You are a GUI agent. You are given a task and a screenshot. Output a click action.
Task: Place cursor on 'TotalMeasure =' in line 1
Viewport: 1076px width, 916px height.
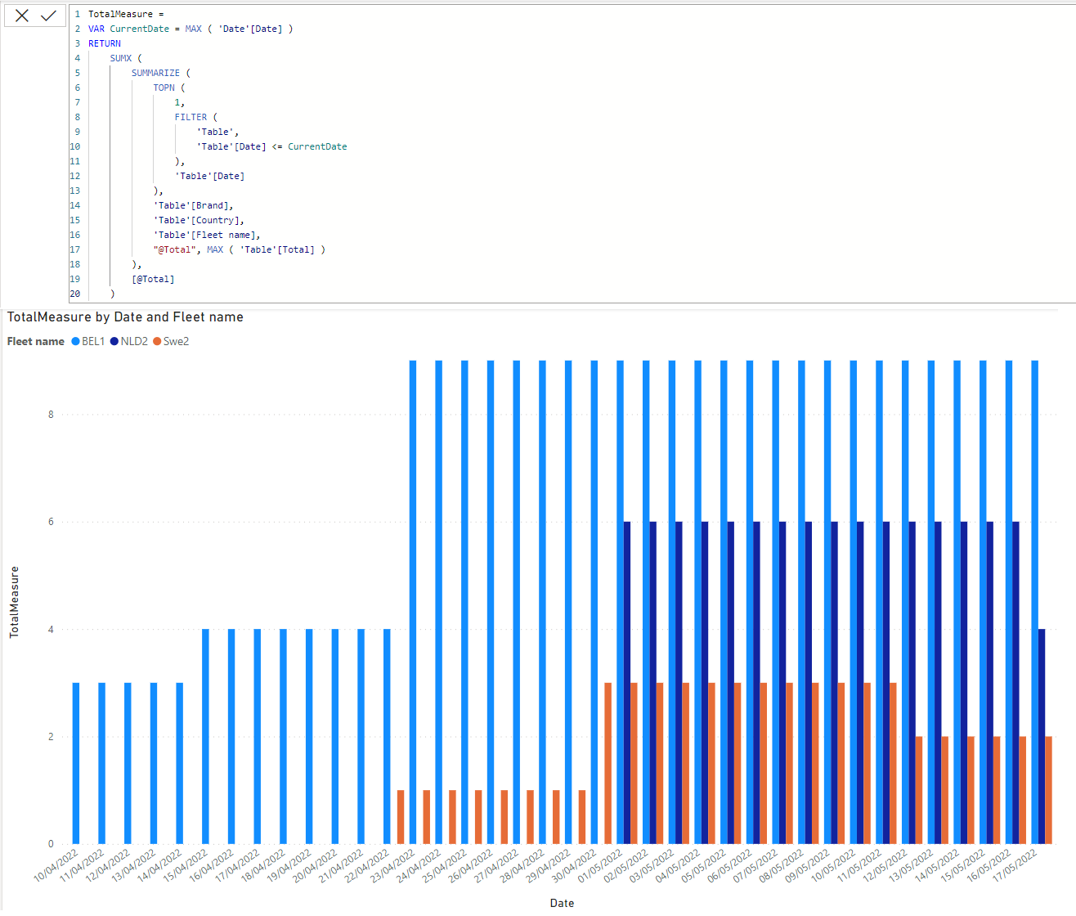(x=126, y=14)
